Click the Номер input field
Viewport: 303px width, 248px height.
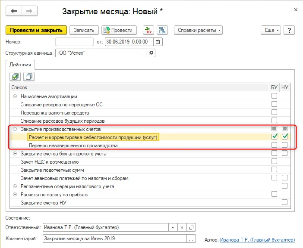tap(74, 42)
